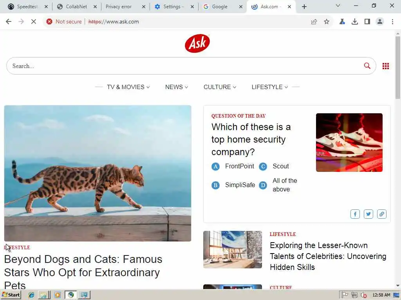Open Windows Explorer folder in taskbar

pos(44,295)
